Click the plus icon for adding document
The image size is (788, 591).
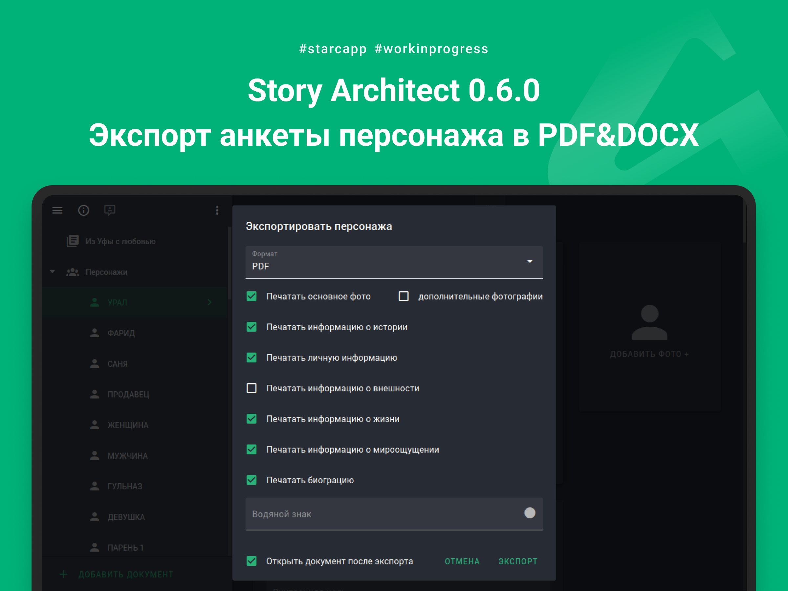(x=63, y=574)
